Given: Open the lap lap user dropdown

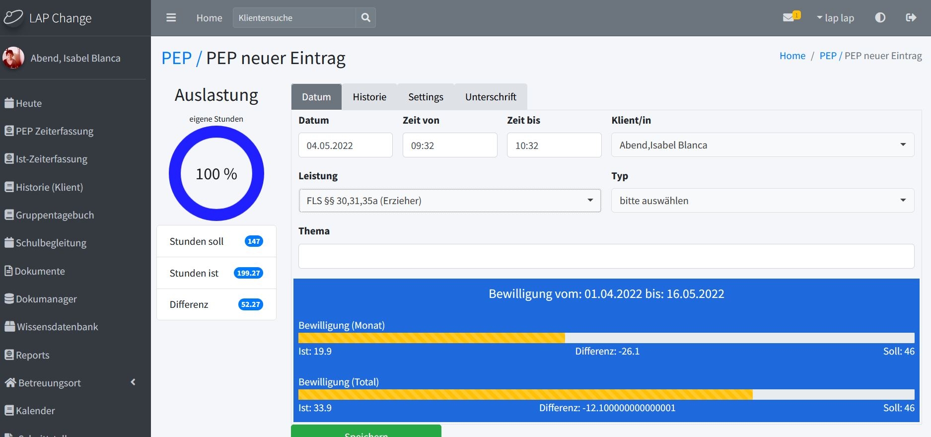Looking at the screenshot, I should 835,18.
